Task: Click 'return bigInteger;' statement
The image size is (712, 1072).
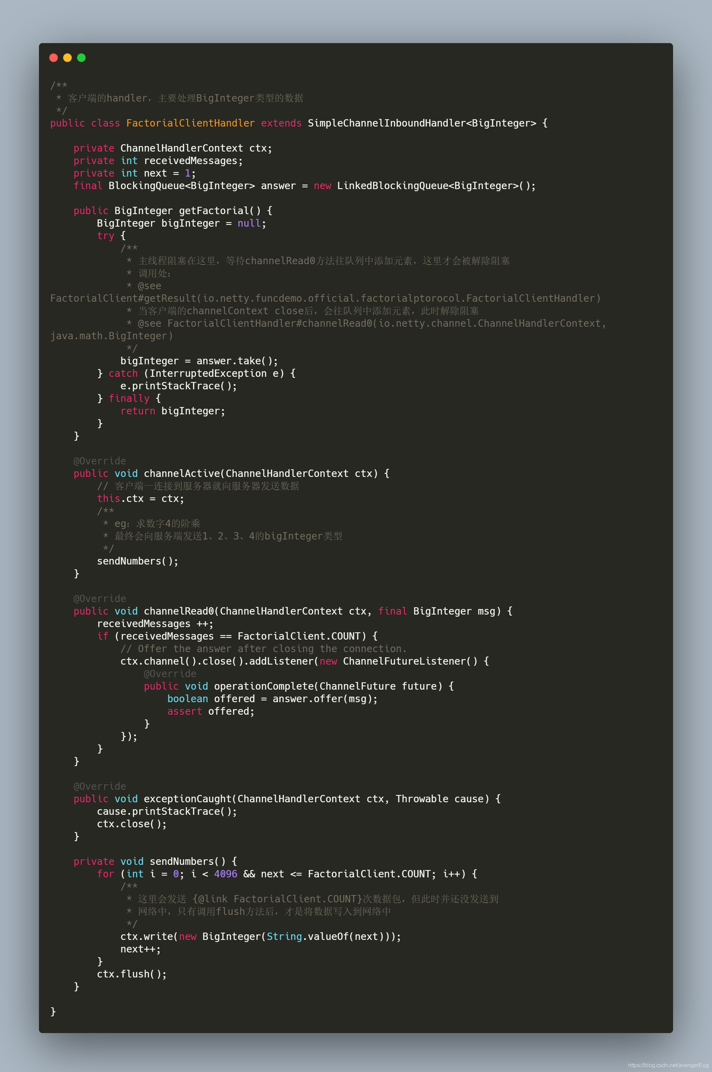Action: pyautogui.click(x=172, y=411)
